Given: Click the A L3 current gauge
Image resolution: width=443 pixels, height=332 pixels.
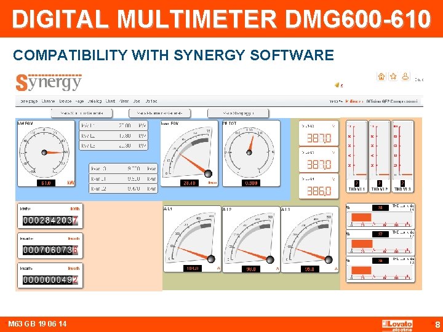Looking at the screenshot, I should click(x=309, y=239).
